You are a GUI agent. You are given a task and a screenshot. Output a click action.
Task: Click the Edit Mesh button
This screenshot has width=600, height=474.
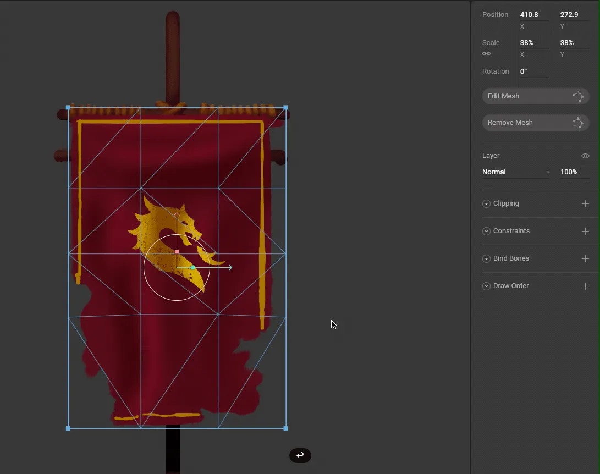coord(535,96)
